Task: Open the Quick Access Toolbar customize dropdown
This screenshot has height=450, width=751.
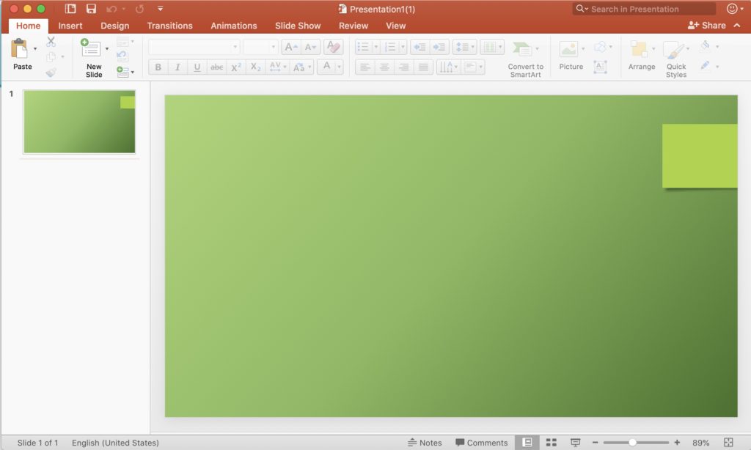Action: (x=160, y=9)
